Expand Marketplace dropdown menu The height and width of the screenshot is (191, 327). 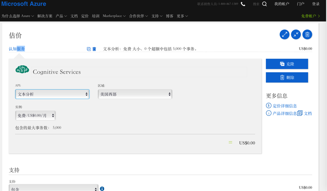point(114,16)
